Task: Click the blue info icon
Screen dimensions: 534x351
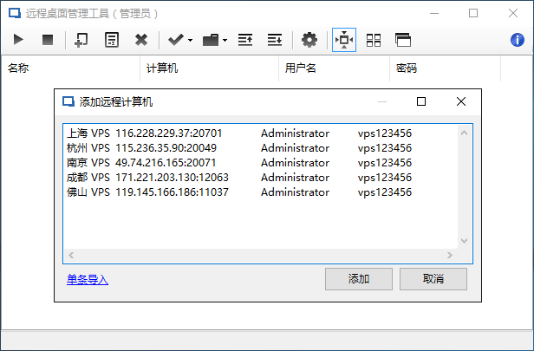Action: (516, 40)
